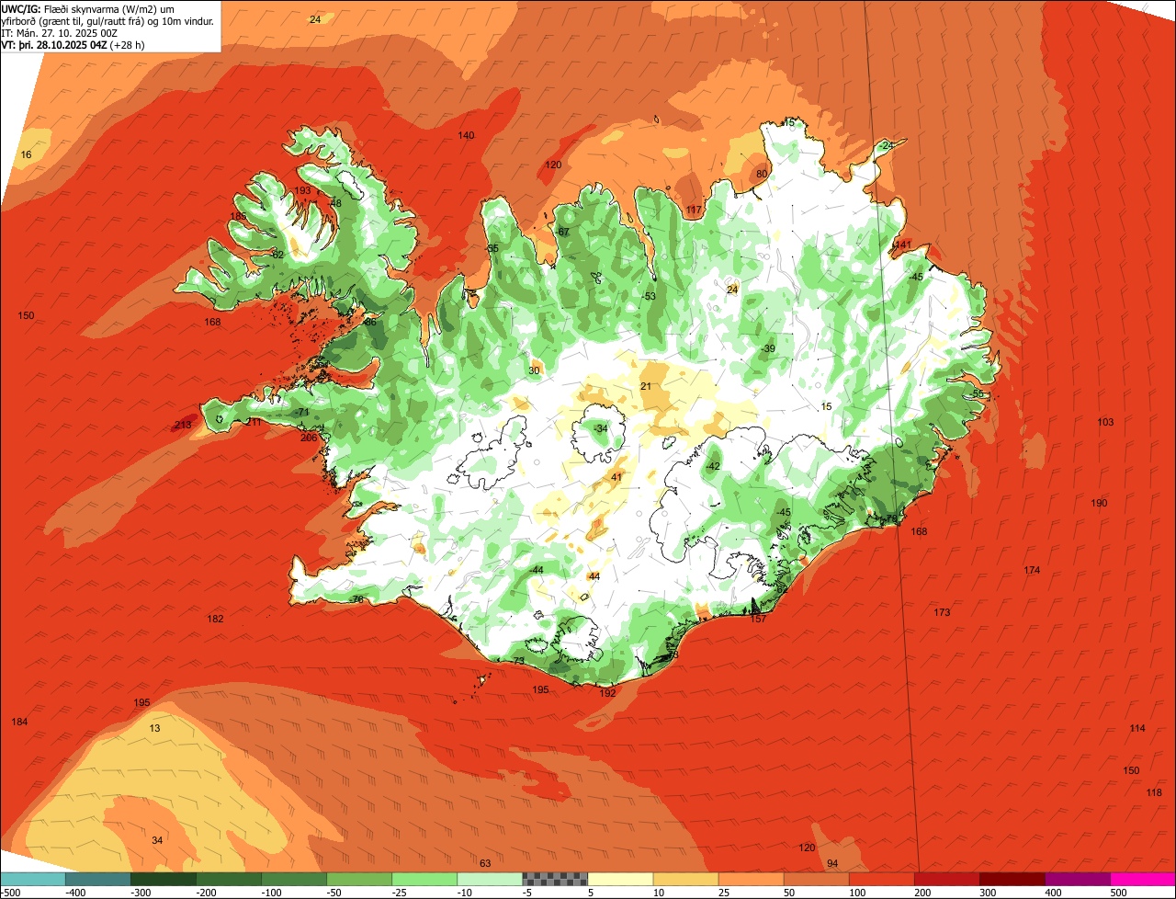Screen dimensions: 1176x899
Task: Click the -200 to -100 green legend swatch
Action: [x=228, y=879]
